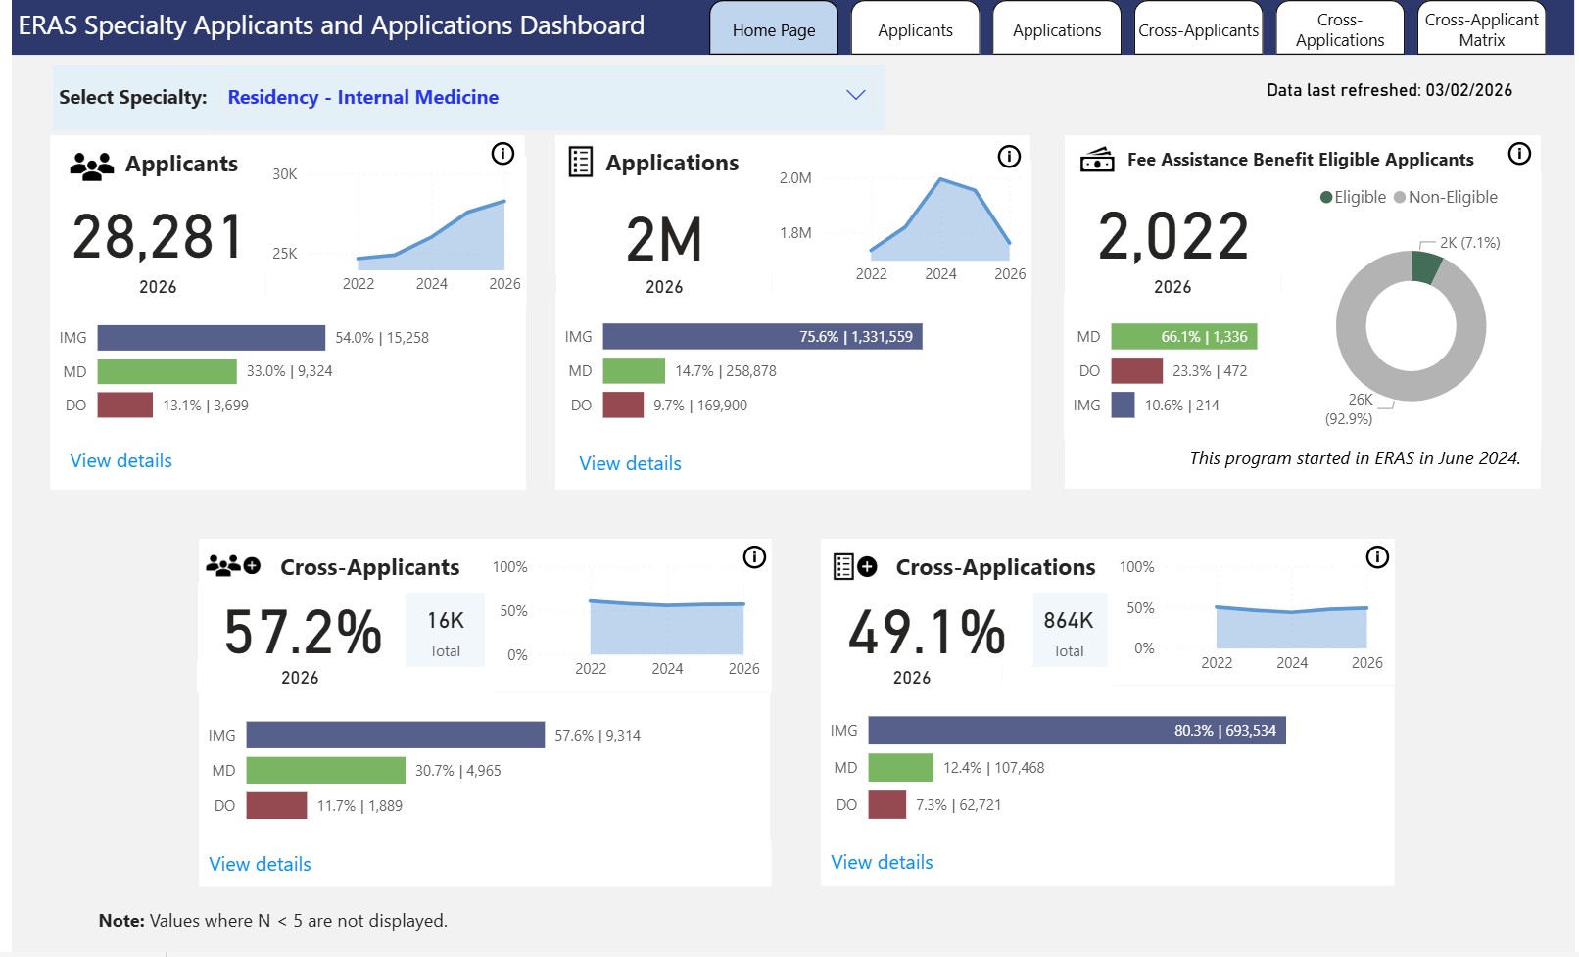Screen dimensions: 1579x957
Task: Toggle the Non-Eligible legend item
Action: coord(1445,197)
